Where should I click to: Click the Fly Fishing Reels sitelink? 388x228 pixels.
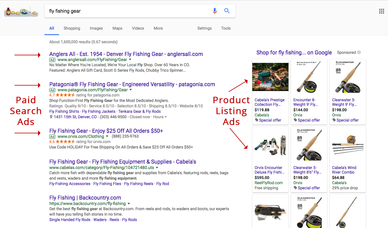139,184
